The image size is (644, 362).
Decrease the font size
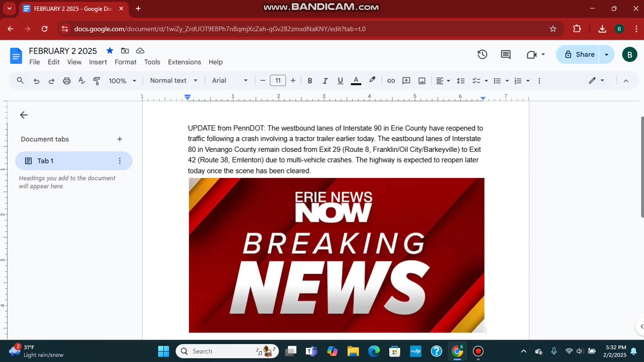(263, 80)
